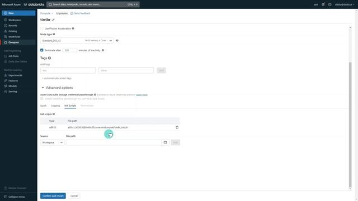
Task: Select the Init Scripts tab
Action: [x=70, y=106]
